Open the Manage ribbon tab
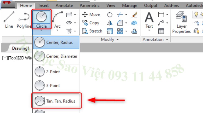Viewport: 204px width, 113px height. point(130,6)
